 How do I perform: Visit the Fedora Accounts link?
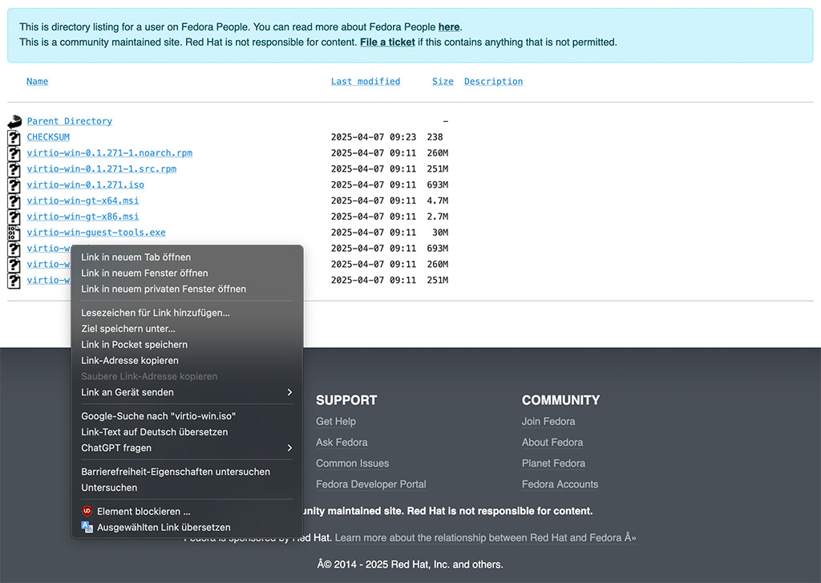pos(560,484)
